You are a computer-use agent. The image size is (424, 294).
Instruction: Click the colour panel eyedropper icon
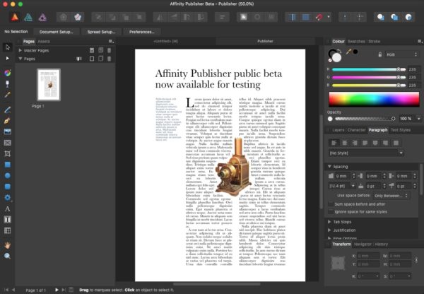click(x=348, y=52)
